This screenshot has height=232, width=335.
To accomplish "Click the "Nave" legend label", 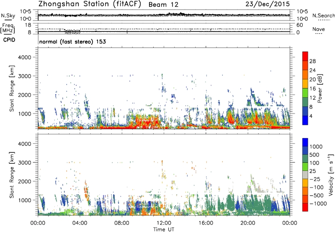I will point(319,29).
